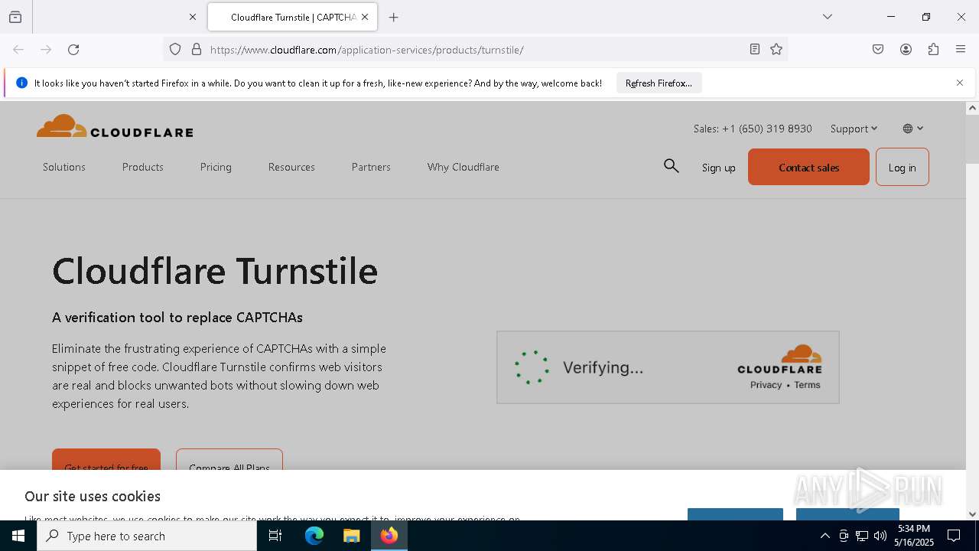Screen dimensions: 979x551
Task: Open File Explorer from the taskbar
Action: click(351, 536)
